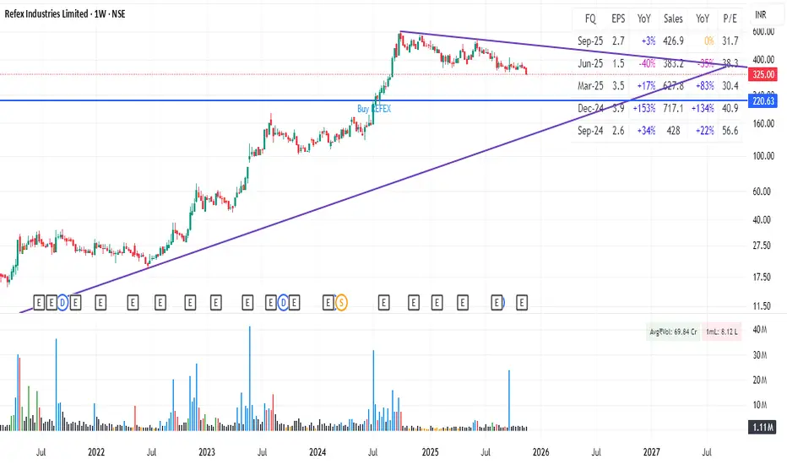Click the 100.00 price axis label
The image size is (787, 464).
point(763,156)
